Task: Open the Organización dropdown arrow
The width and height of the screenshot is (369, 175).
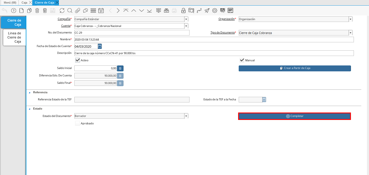Action: point(351,19)
